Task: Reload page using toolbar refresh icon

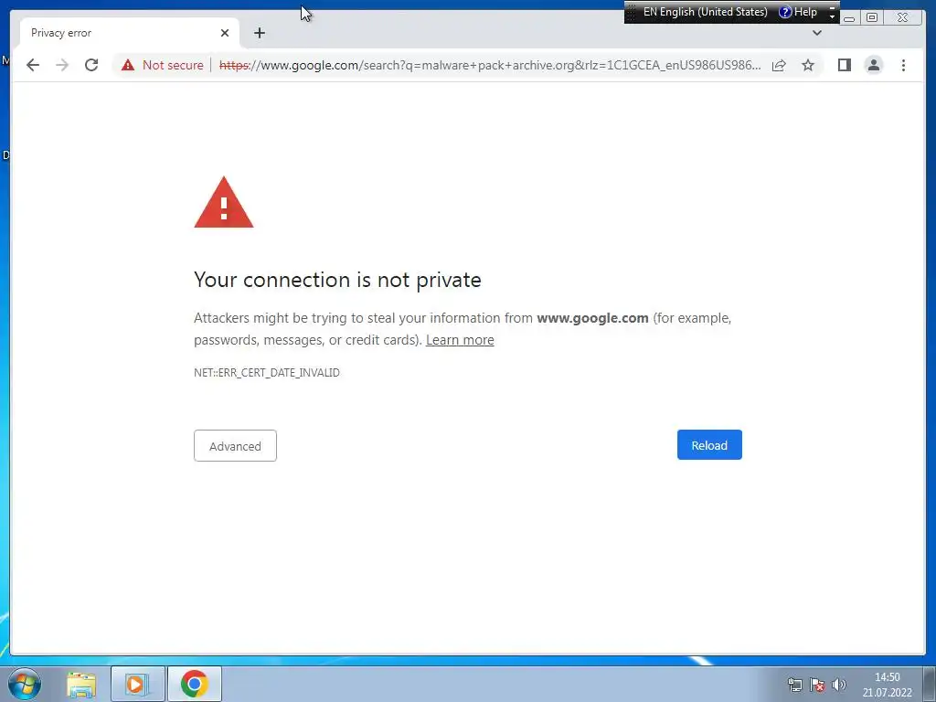Action: pos(91,65)
